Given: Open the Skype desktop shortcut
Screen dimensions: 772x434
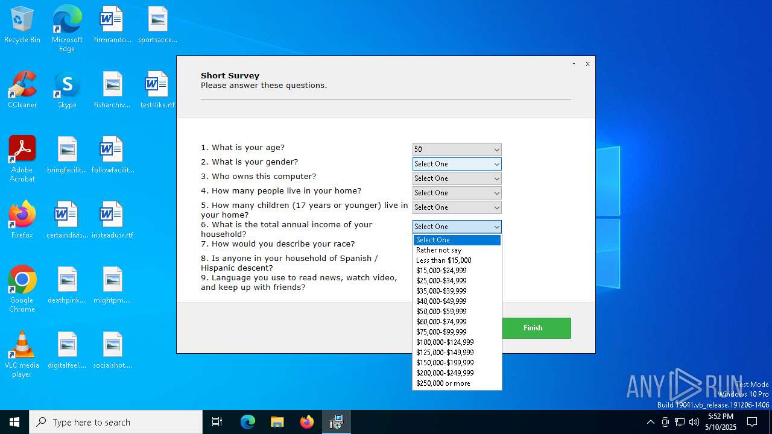Looking at the screenshot, I should [67, 90].
